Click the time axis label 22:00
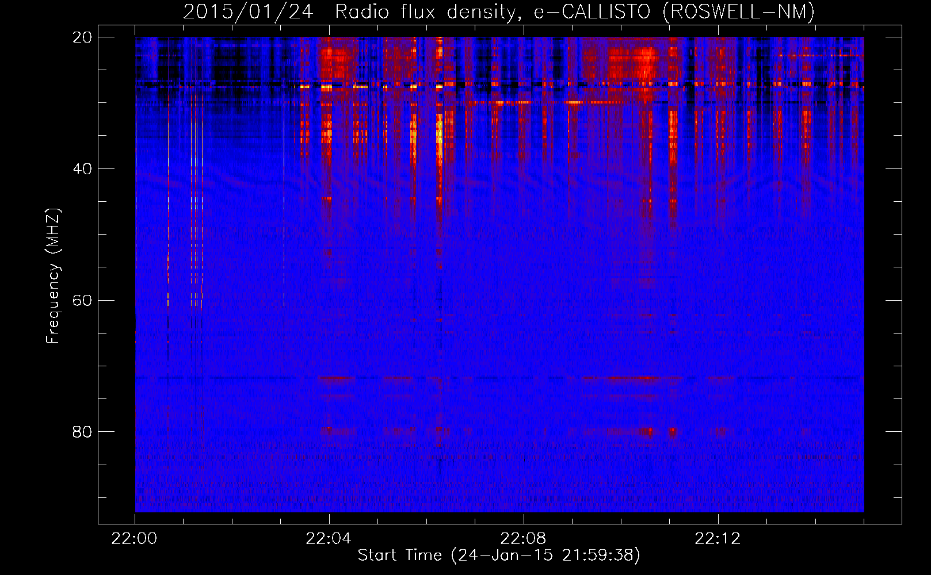This screenshot has width=931, height=575. click(x=135, y=539)
